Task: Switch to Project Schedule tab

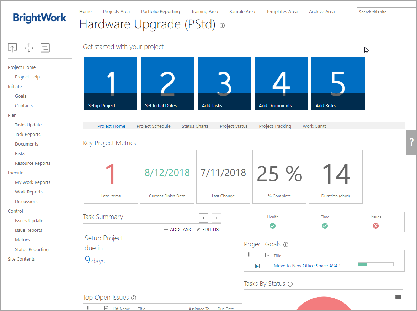Action: point(154,126)
